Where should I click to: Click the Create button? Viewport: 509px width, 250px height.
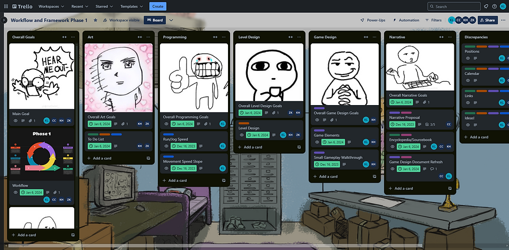tap(158, 6)
